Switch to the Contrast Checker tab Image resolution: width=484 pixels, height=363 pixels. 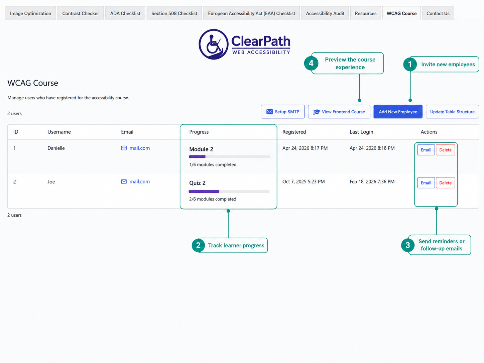81,13
